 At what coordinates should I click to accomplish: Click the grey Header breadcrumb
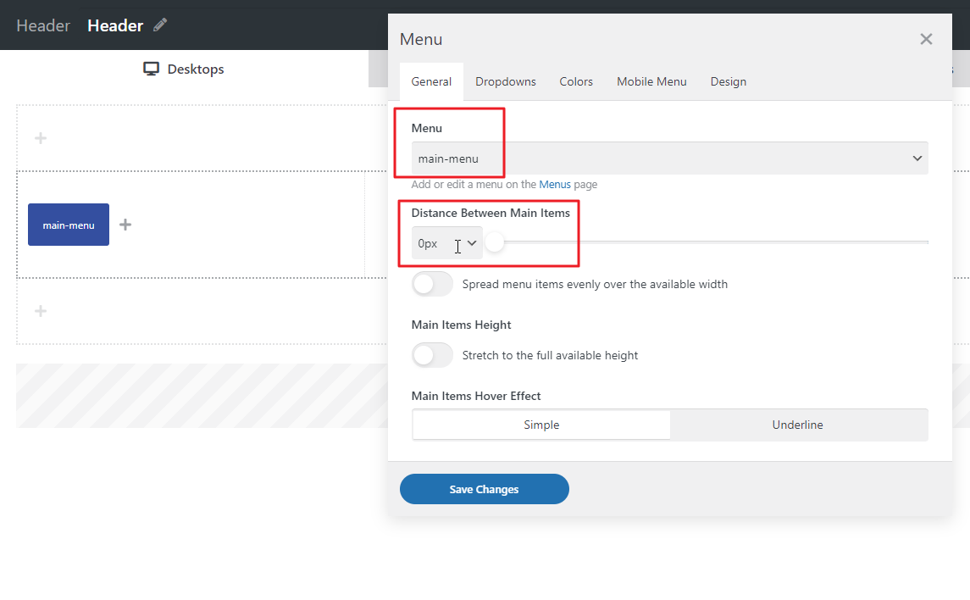click(43, 25)
